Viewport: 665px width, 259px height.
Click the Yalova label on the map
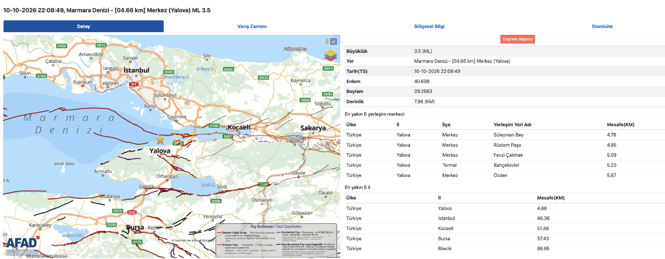click(x=160, y=151)
